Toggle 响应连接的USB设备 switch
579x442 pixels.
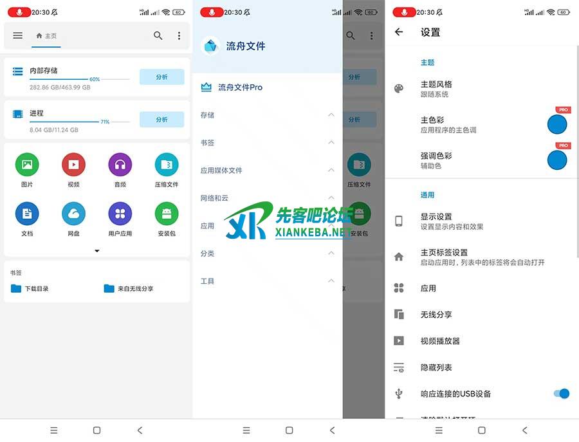561,393
